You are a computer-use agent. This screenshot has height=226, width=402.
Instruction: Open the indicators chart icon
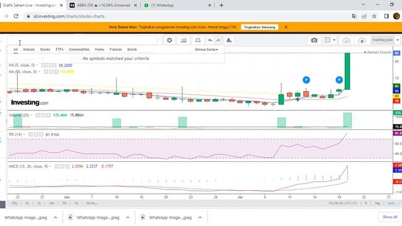point(183,40)
